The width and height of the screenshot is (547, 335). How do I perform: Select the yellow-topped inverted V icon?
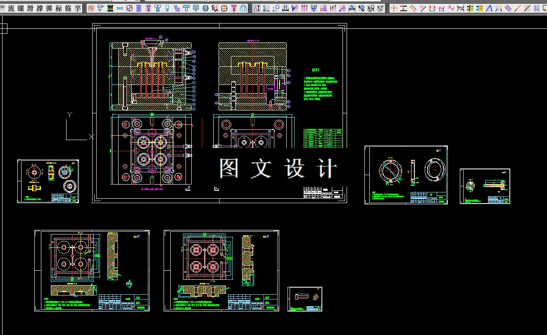pyautogui.click(x=499, y=8)
